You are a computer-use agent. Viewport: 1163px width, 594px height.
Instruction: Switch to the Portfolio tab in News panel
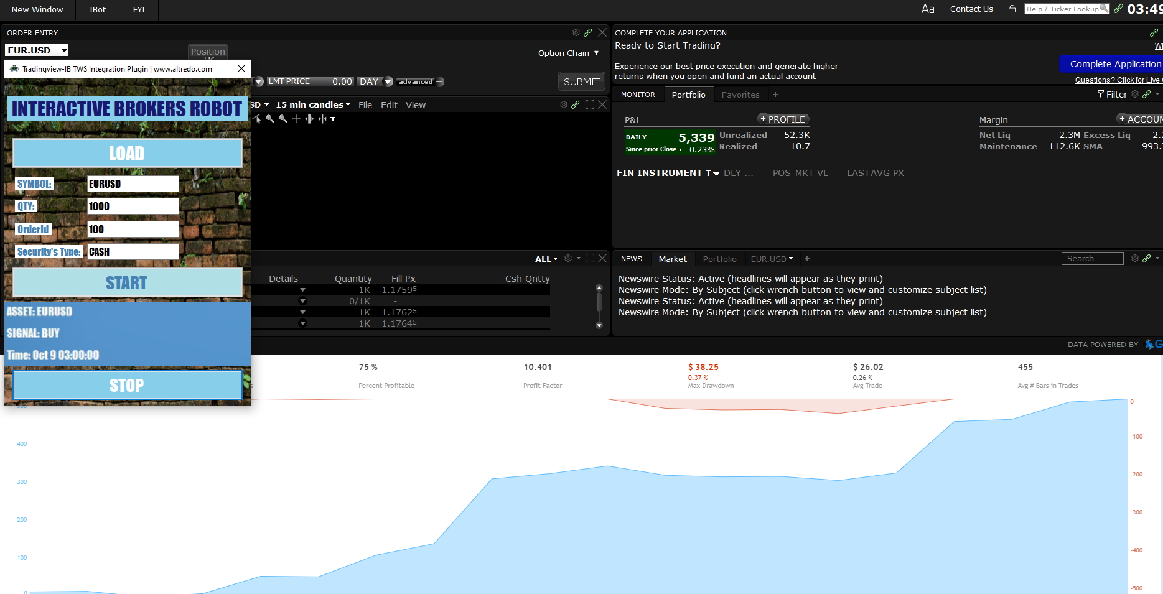pos(719,259)
